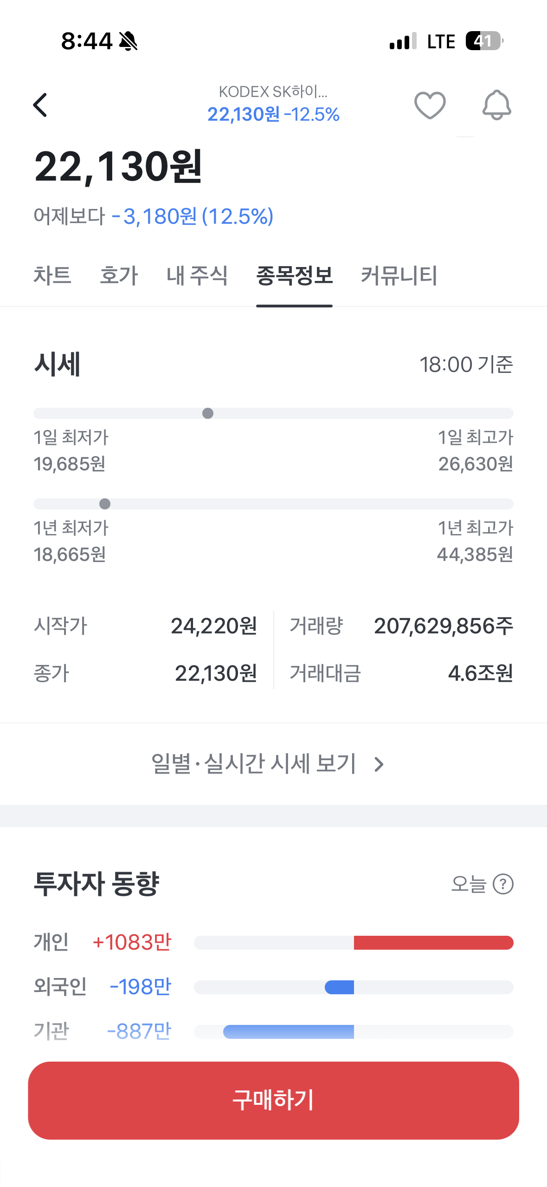Click the question mark help icon
The image size is (547, 1187).
tap(503, 884)
